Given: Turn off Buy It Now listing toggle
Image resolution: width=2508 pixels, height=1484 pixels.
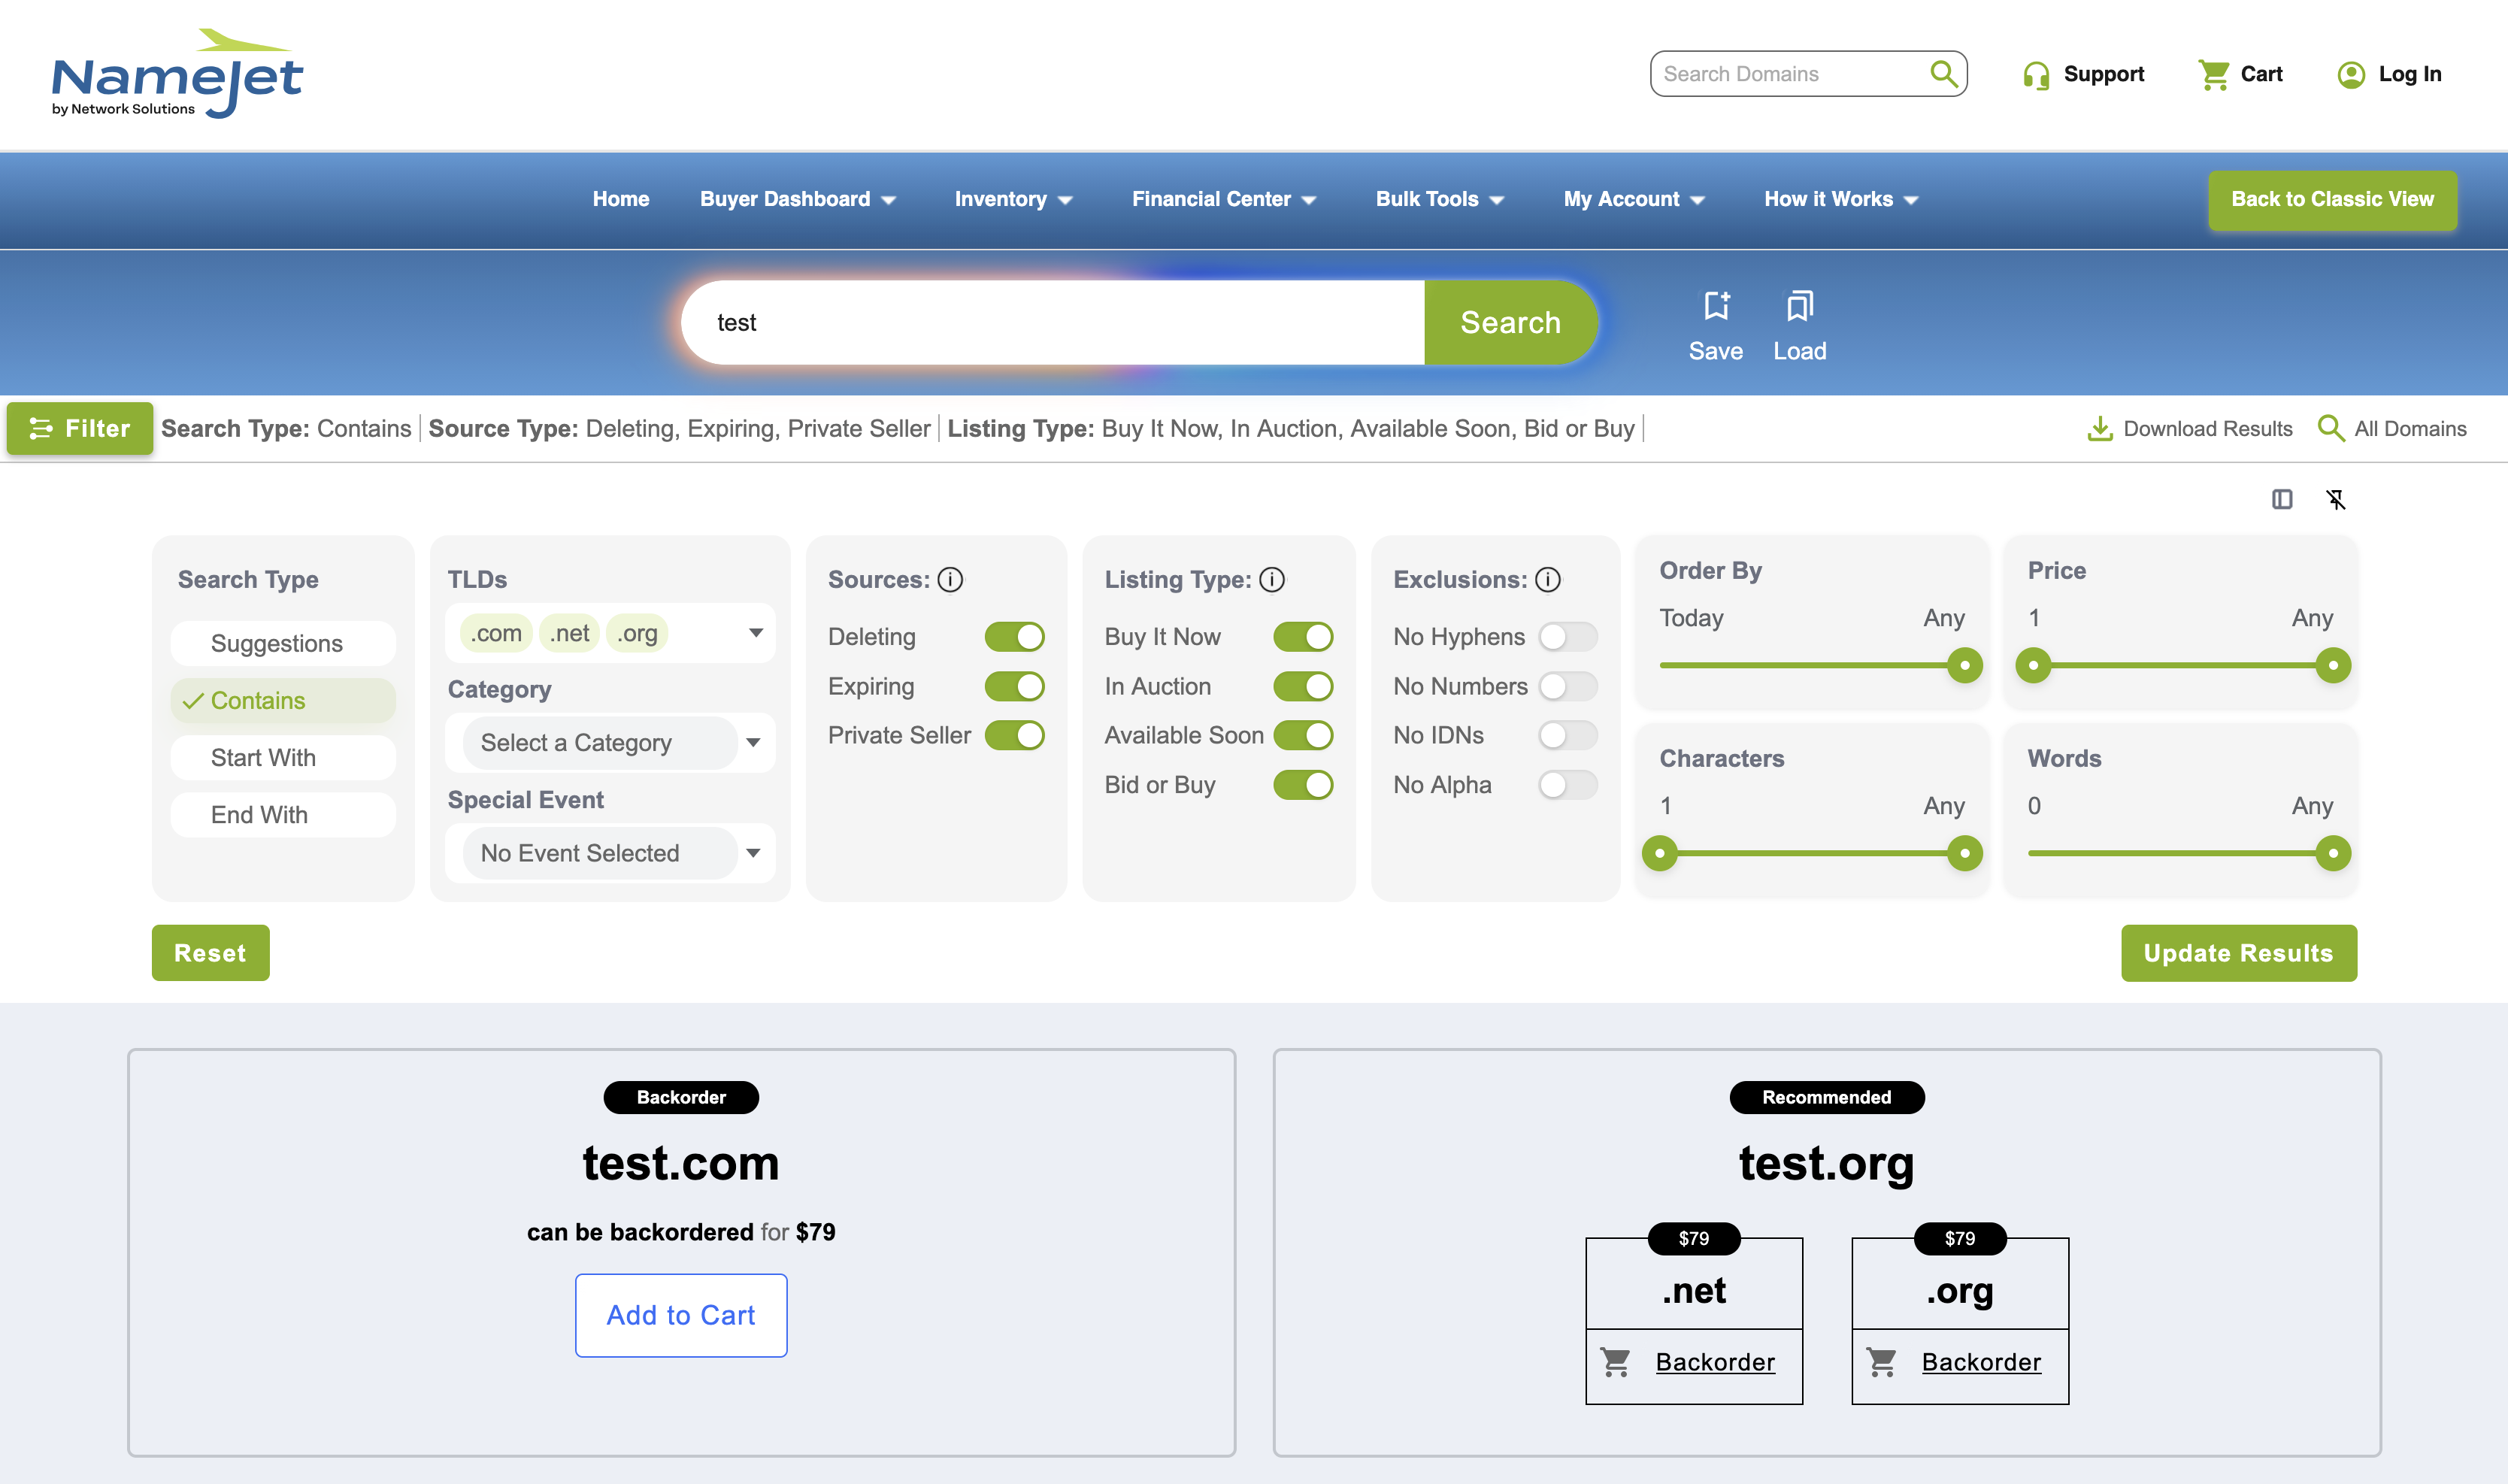Looking at the screenshot, I should pyautogui.click(x=1303, y=637).
